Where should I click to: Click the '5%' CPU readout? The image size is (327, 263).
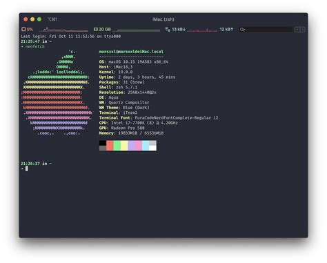point(30,30)
